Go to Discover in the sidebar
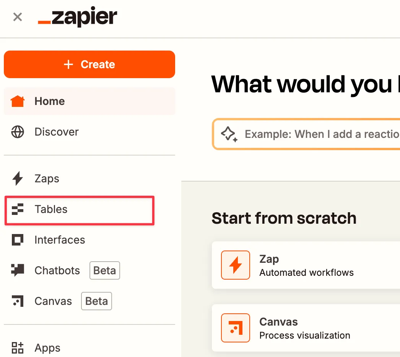This screenshot has height=357, width=400. tap(57, 132)
